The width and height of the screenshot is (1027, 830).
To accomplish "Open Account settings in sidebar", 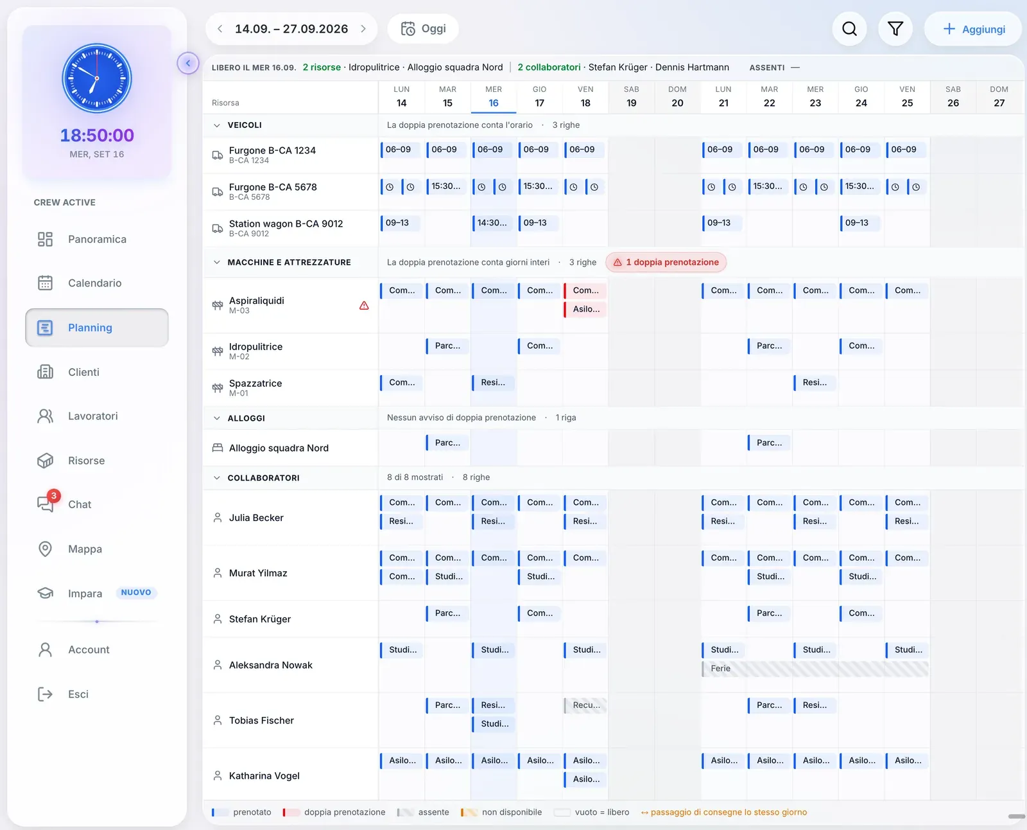I will pos(97,649).
